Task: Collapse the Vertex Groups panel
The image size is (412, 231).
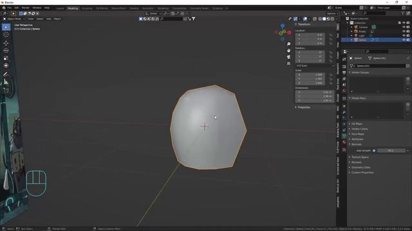Action: coord(359,73)
